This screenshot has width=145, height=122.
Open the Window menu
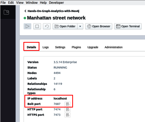[x=32, y=3]
